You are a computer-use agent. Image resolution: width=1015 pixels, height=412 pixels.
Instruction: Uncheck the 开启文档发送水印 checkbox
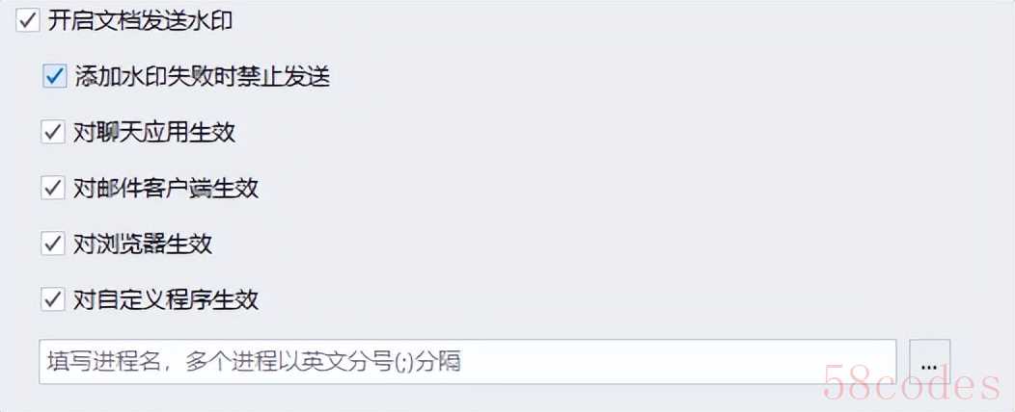28,20
